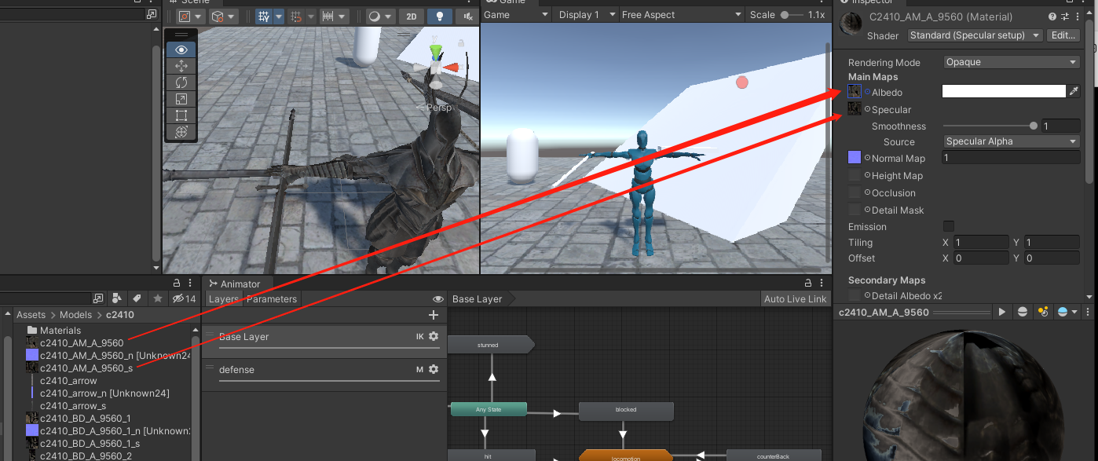Click the scene orientation gizmo
Image resolution: width=1098 pixels, height=461 pixels.
[x=437, y=68]
